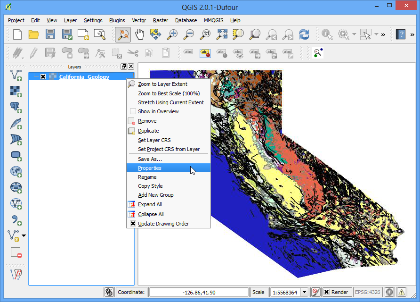This screenshot has height=302, width=420.
Task: Stop map rendering button in status bar
Action: [x=316, y=292]
